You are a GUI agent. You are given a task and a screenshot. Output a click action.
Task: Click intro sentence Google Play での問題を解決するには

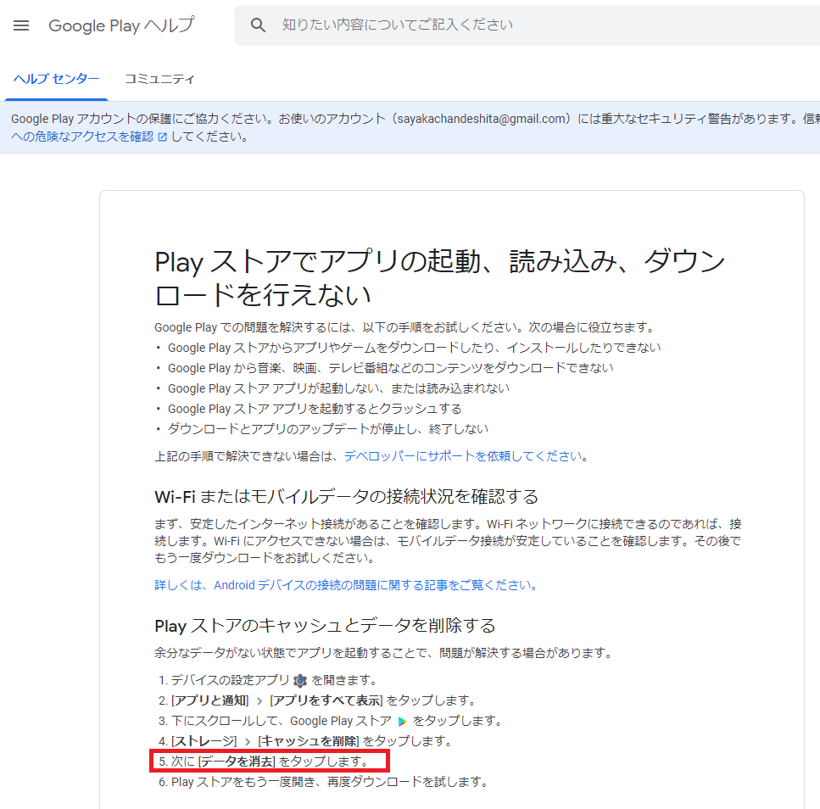(x=404, y=327)
